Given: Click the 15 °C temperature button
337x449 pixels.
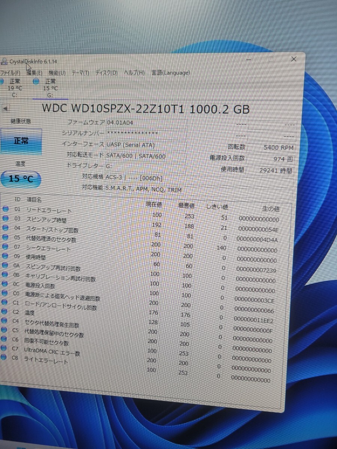Looking at the screenshot, I should coord(21,178).
